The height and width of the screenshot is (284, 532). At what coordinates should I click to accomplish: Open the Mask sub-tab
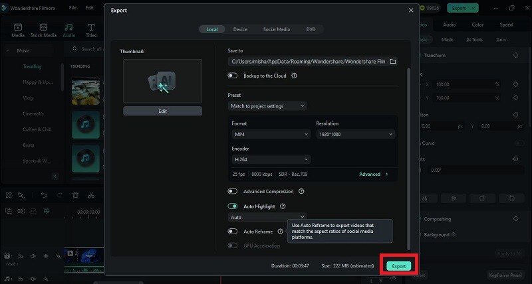pos(447,40)
